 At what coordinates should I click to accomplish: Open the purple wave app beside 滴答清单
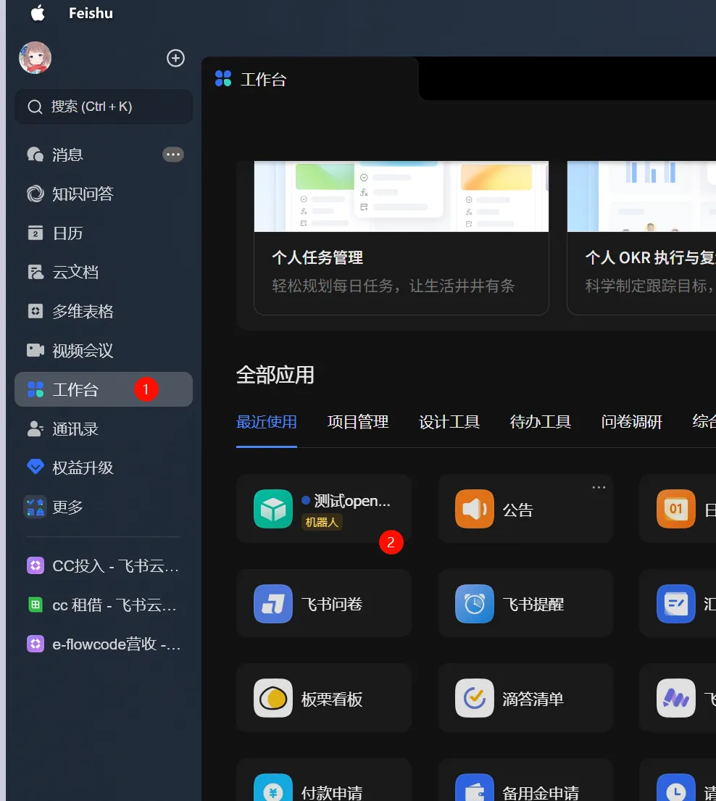click(678, 698)
